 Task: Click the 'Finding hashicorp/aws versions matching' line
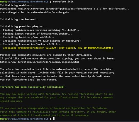40,30
